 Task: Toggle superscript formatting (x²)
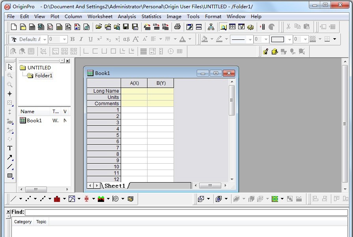tap(99, 39)
